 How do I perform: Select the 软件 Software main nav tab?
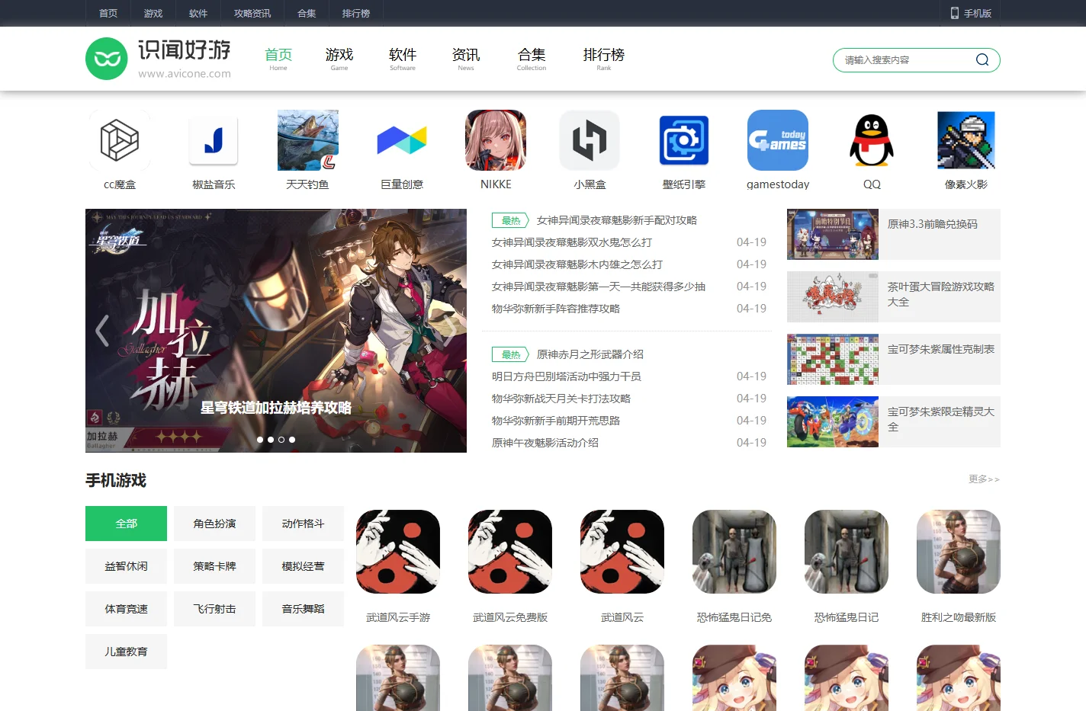coord(403,59)
